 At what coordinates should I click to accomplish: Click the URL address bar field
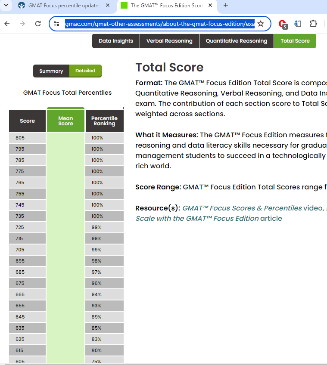(159, 24)
